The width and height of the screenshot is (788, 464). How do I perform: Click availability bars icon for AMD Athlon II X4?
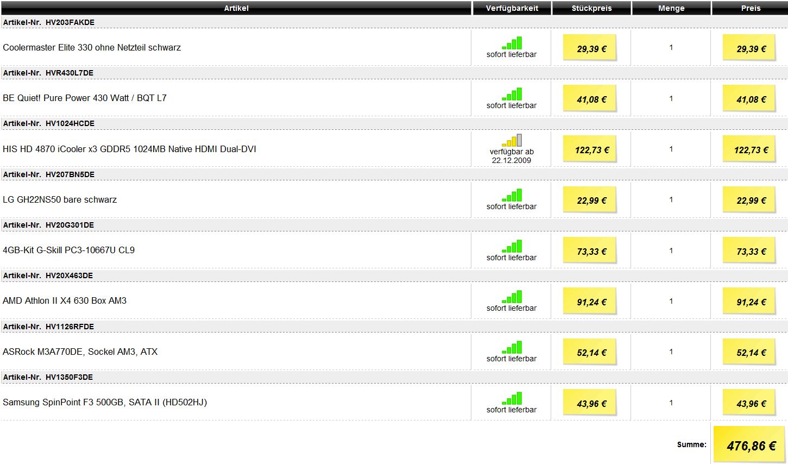[512, 297]
